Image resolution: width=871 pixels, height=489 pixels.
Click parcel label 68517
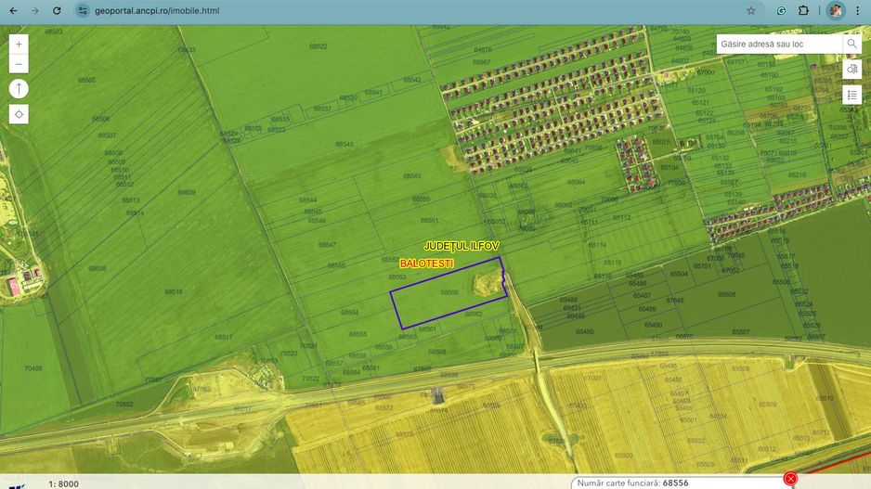[x=223, y=337]
